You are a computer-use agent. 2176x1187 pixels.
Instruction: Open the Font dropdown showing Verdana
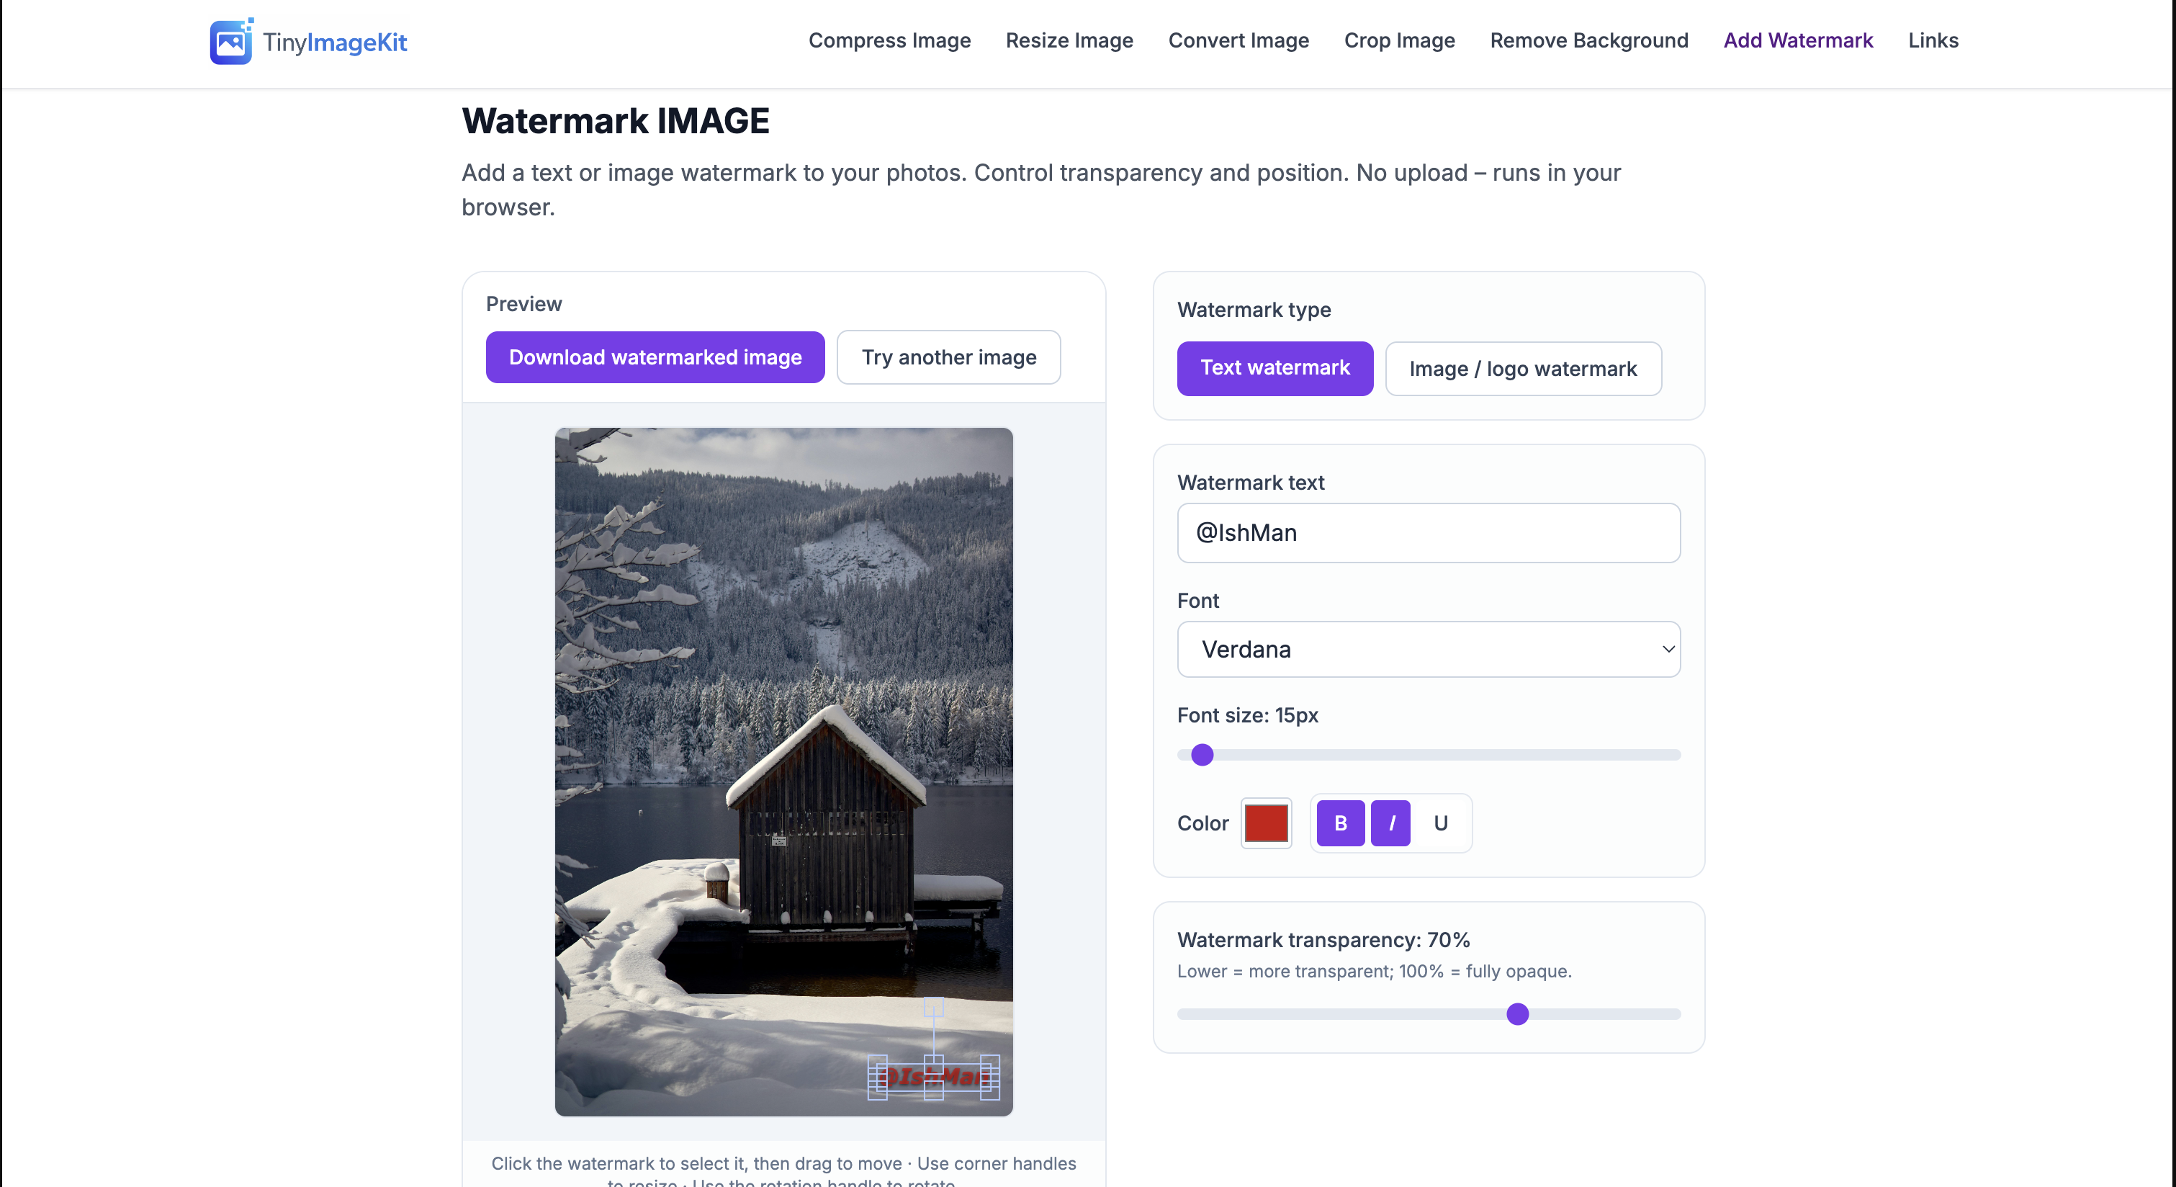coord(1428,649)
